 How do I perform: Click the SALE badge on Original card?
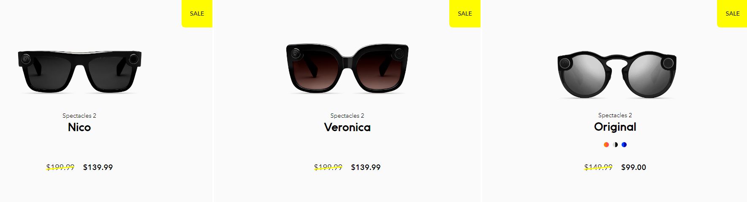point(732,13)
